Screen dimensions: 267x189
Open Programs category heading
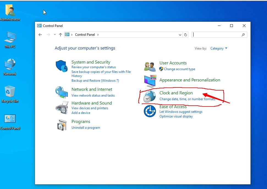[81, 122]
